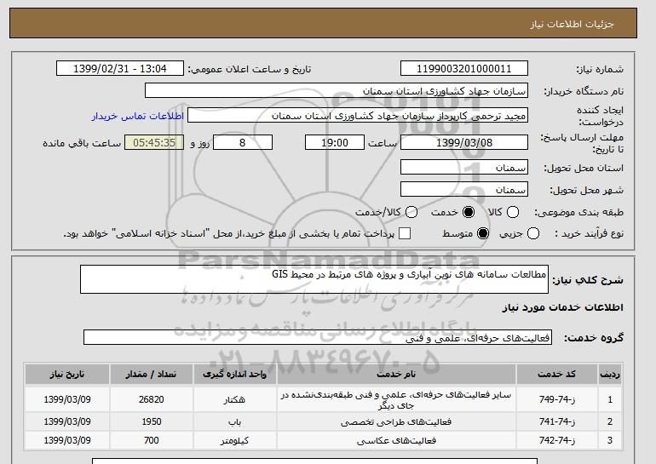Click the response deadline date 1399/03/08
This screenshot has width=656, height=464.
tap(464, 142)
